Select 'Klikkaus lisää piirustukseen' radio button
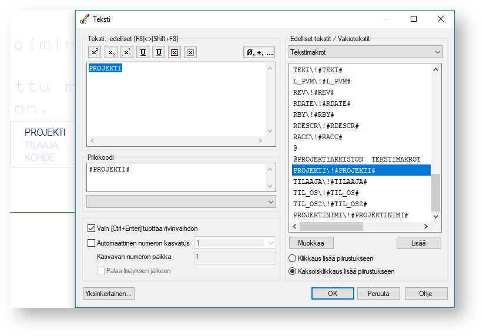Screen dimensions: 483x336 point(293,258)
